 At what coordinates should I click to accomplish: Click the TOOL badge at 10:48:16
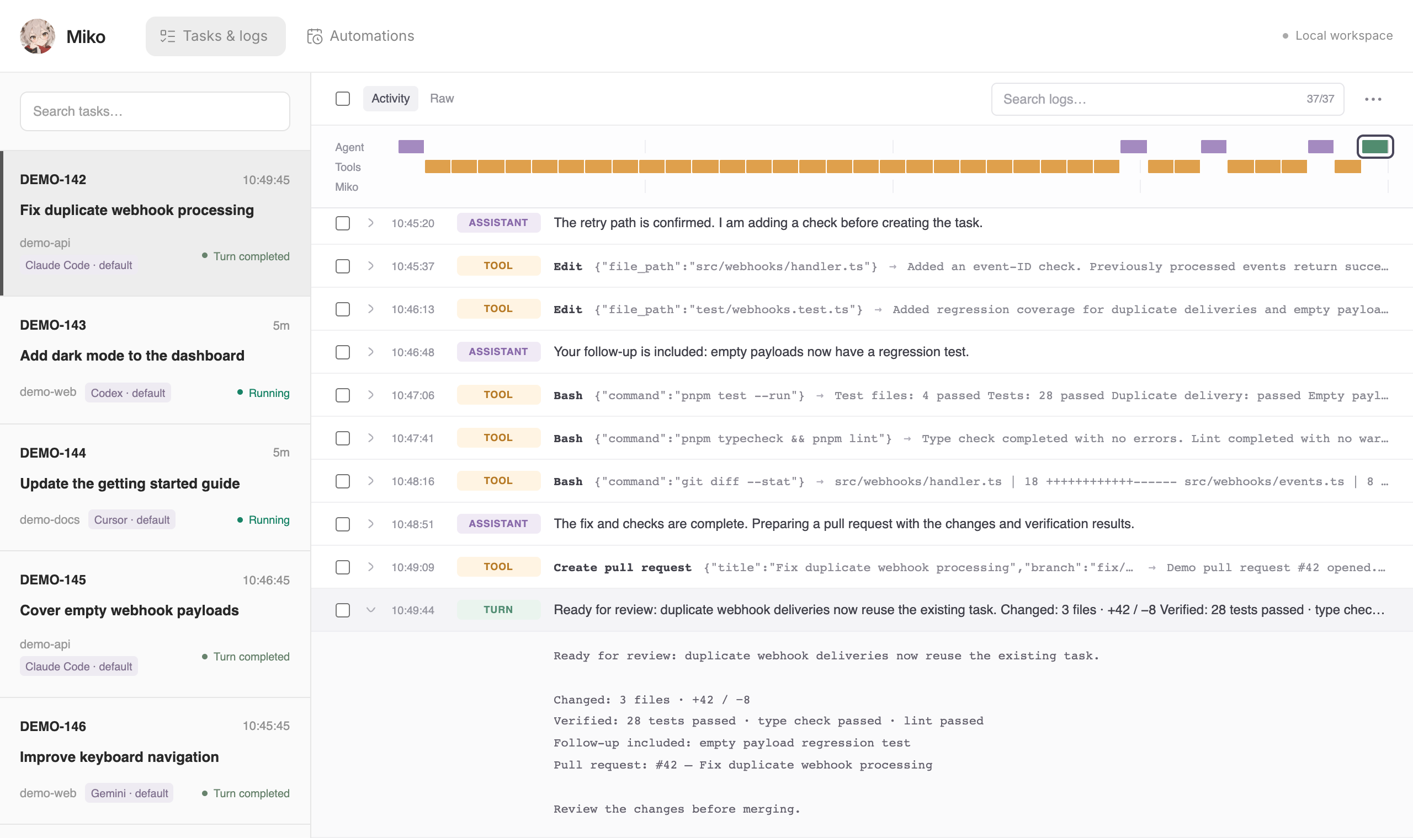click(x=498, y=481)
